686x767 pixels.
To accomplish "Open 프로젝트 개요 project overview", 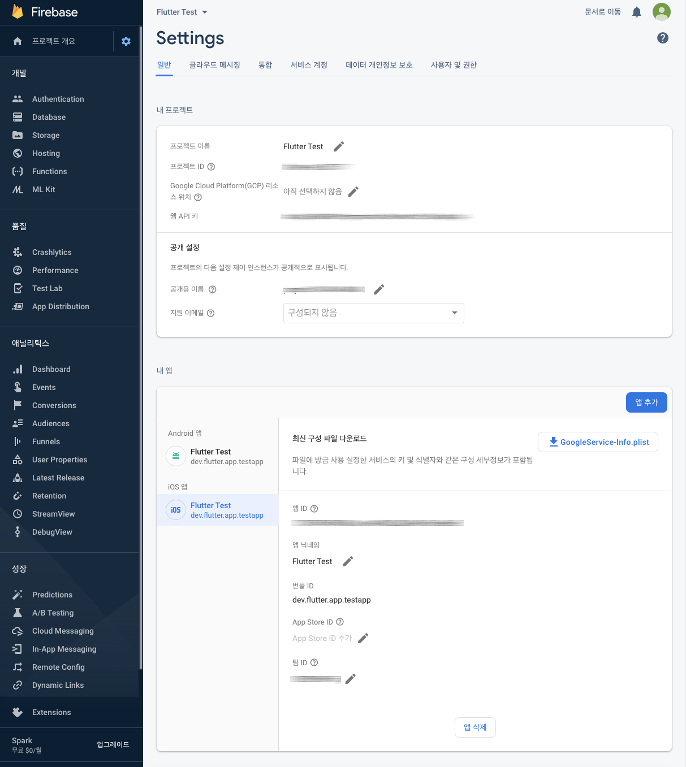I will (x=54, y=41).
